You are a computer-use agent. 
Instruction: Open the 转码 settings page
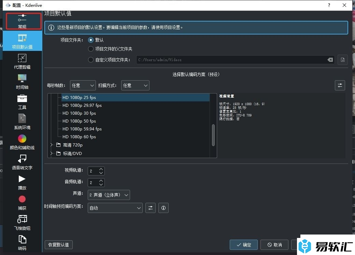(22, 243)
